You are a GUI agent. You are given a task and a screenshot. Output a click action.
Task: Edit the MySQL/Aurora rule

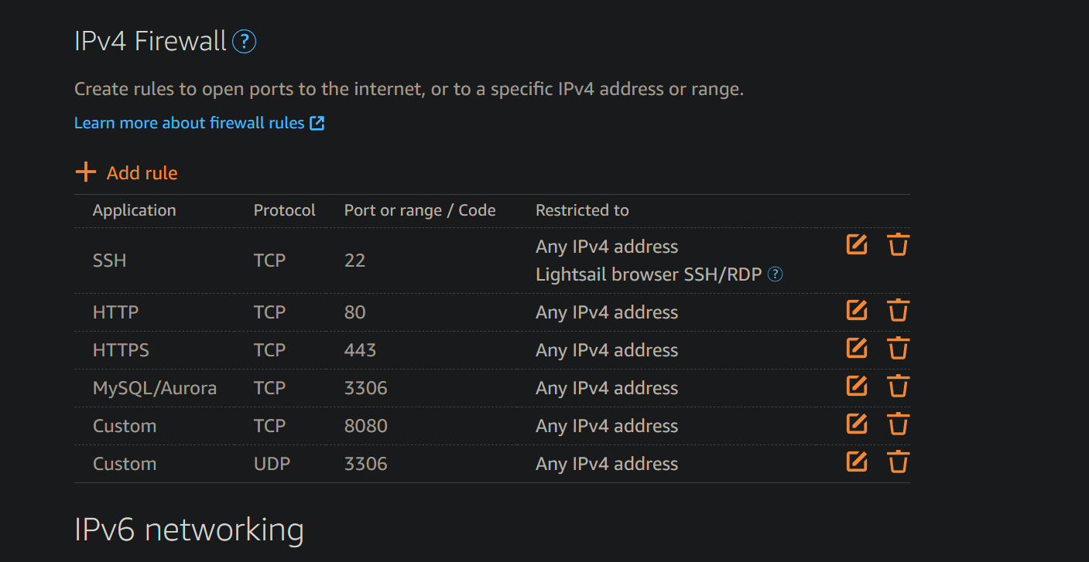click(857, 386)
